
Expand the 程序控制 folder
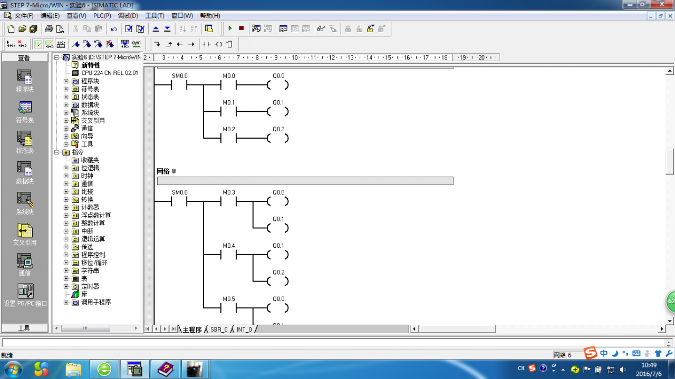click(66, 255)
